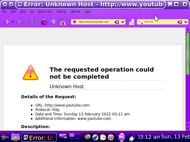Click 'The requested operation could not be completed' heading
Viewport: 190px width, 142px height.
[102, 73]
